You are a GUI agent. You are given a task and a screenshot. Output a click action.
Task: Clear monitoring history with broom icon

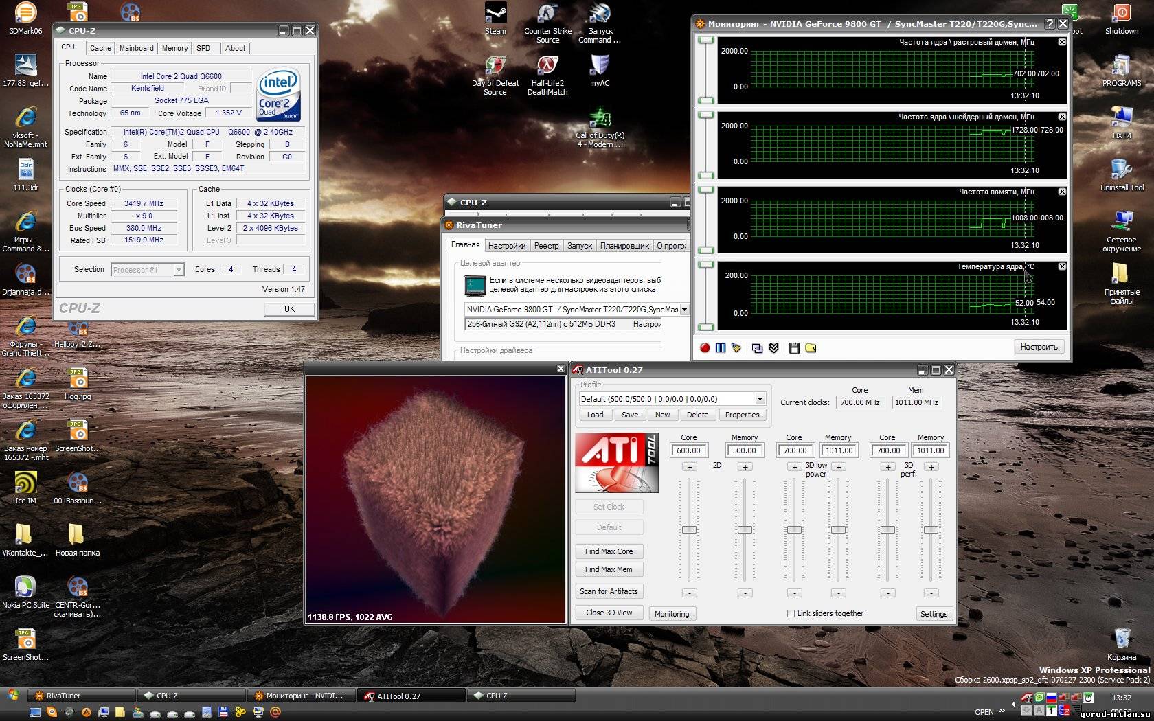pyautogui.click(x=736, y=348)
